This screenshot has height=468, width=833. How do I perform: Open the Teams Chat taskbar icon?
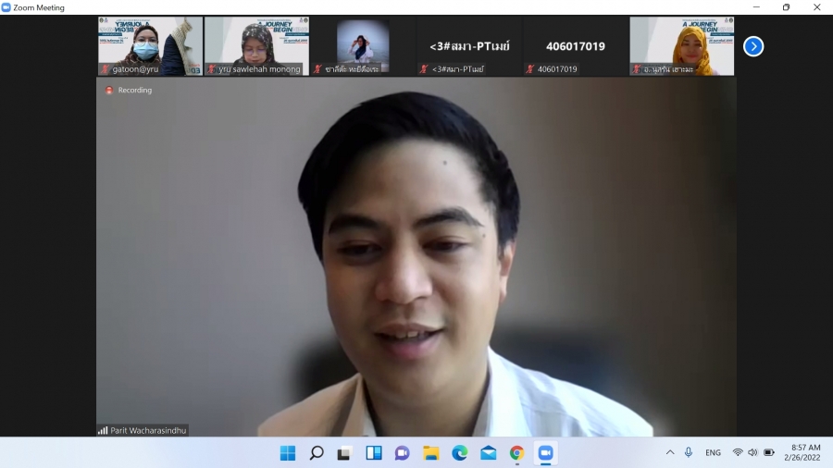tap(402, 453)
